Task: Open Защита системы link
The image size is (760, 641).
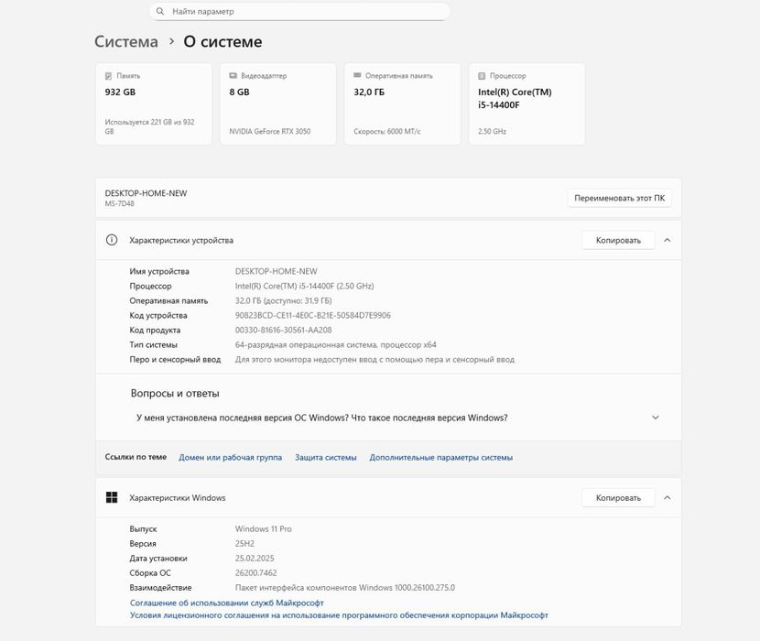Action: (x=325, y=457)
